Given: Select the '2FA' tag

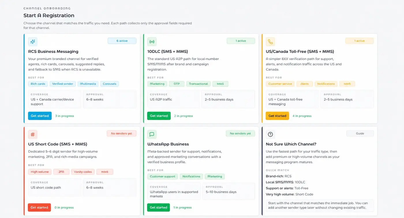Looking at the screenshot, I should pyautogui.click(x=61, y=172).
